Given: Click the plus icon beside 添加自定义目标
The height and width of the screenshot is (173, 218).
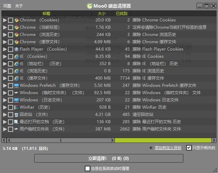Looking at the screenshot, I should click(x=151, y=148).
